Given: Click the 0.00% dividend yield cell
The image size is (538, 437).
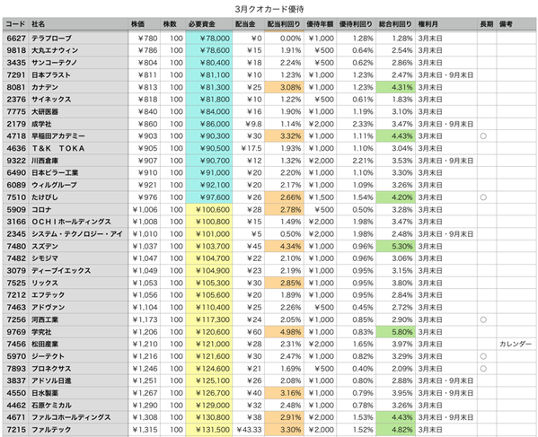Looking at the screenshot, I should tap(284, 38).
